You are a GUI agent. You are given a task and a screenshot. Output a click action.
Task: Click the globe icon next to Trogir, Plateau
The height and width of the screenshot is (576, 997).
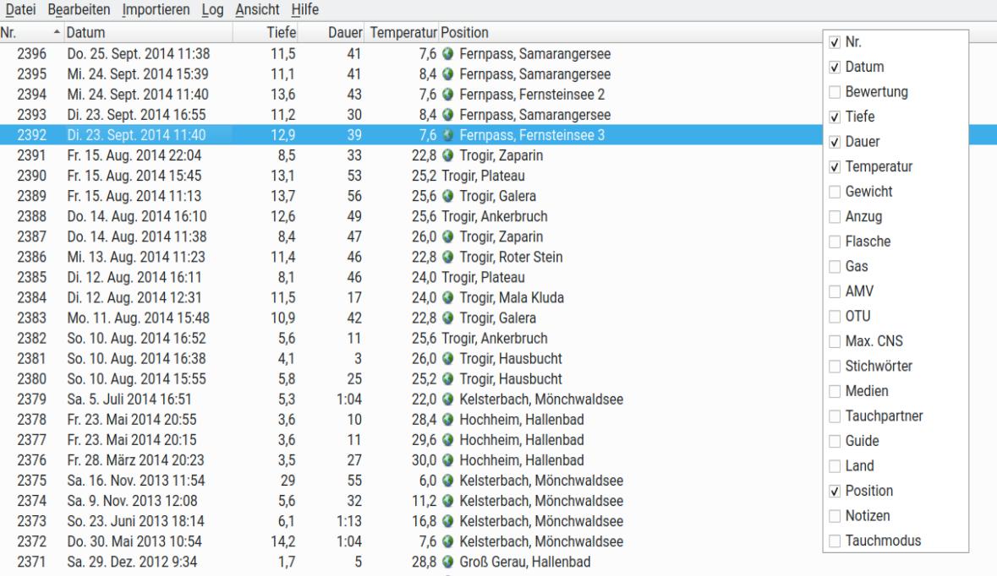[x=446, y=176]
